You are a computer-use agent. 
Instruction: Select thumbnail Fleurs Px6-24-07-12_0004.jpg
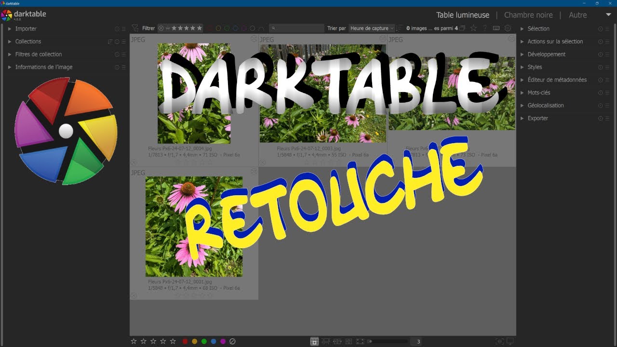click(194, 93)
